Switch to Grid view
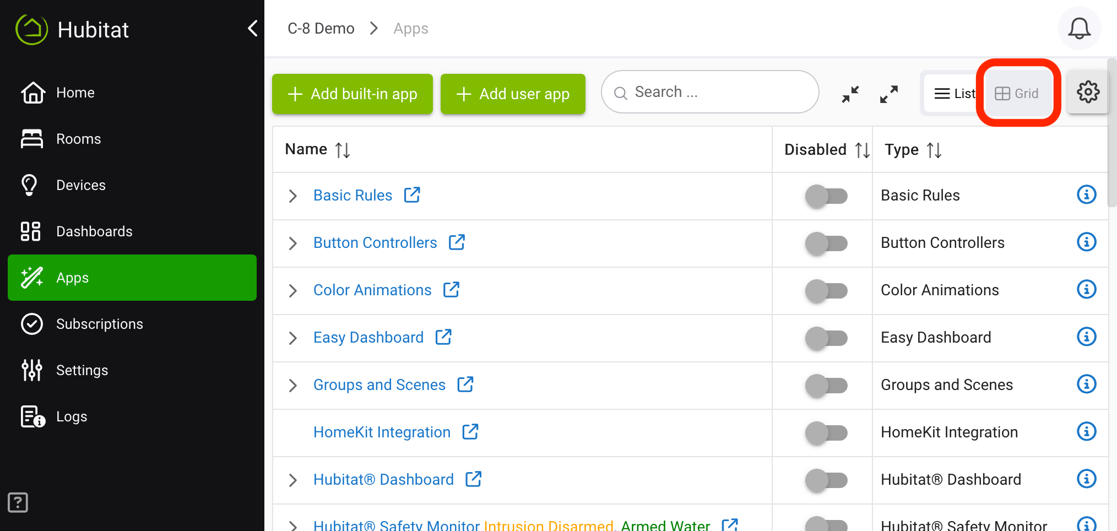This screenshot has height=531, width=1117. point(1017,94)
